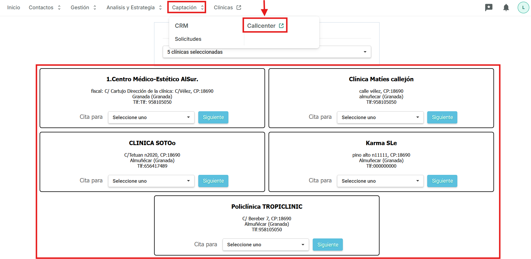Open Cita para dropdown for Clínica Matíes callejón

click(x=380, y=117)
